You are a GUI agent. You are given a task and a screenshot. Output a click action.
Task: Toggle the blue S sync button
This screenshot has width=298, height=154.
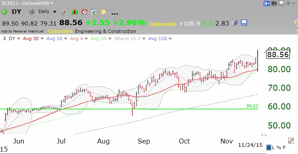(267, 3)
